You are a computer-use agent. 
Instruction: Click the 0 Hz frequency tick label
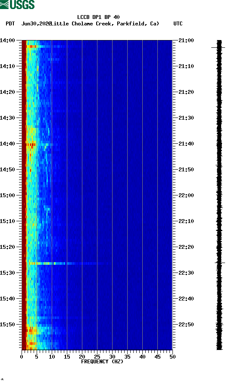22,357
